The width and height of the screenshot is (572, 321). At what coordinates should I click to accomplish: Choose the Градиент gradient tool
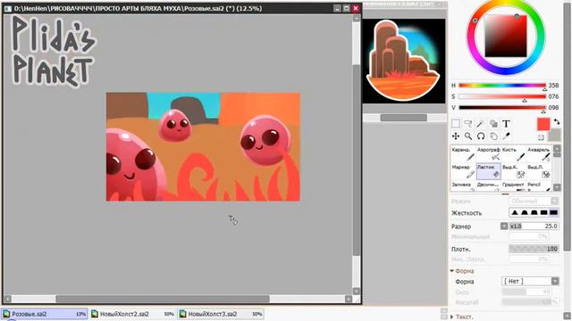click(514, 186)
